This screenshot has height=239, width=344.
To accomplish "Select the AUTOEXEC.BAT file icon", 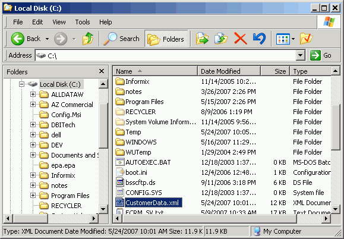I will pyautogui.click(x=120, y=162).
